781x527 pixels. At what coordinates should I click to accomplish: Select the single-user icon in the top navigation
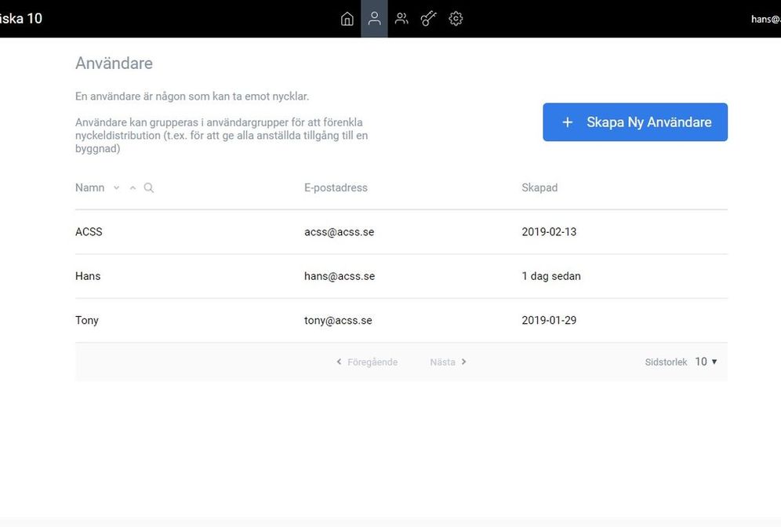tap(374, 19)
